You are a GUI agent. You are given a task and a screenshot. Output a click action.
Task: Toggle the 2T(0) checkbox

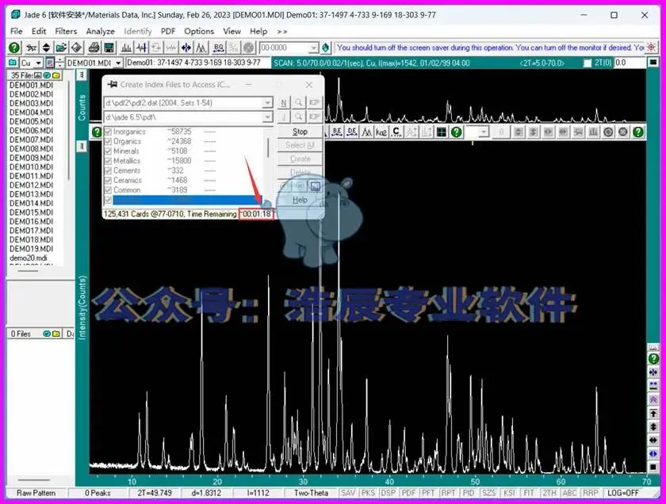[x=588, y=63]
